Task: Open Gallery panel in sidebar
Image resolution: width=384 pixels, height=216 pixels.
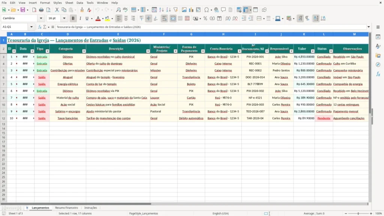Action: pos(378,55)
